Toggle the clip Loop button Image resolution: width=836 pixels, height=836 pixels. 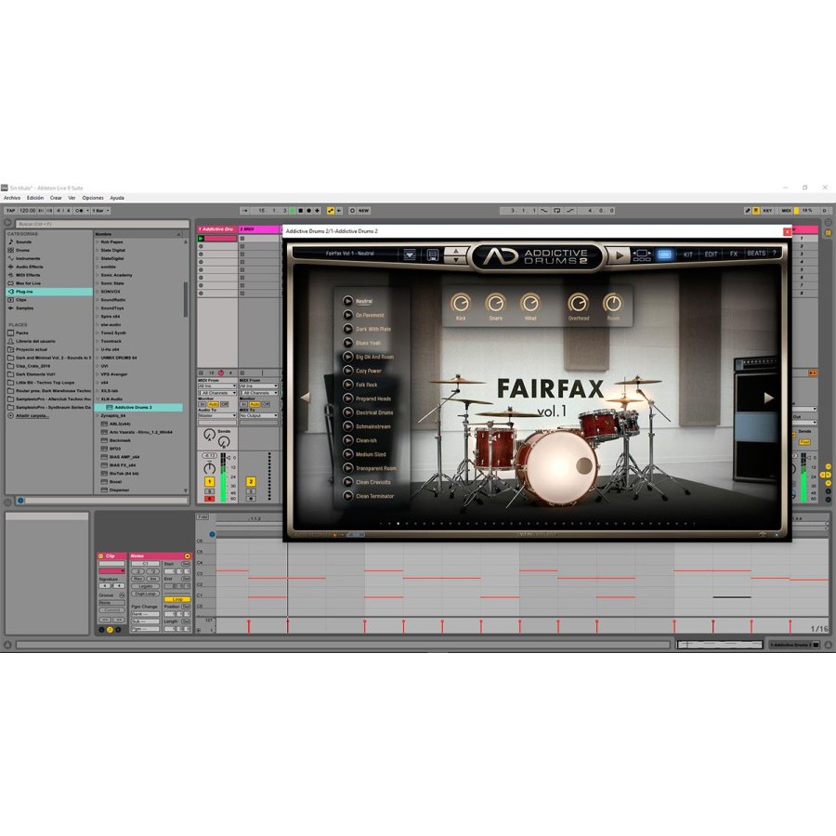177,599
